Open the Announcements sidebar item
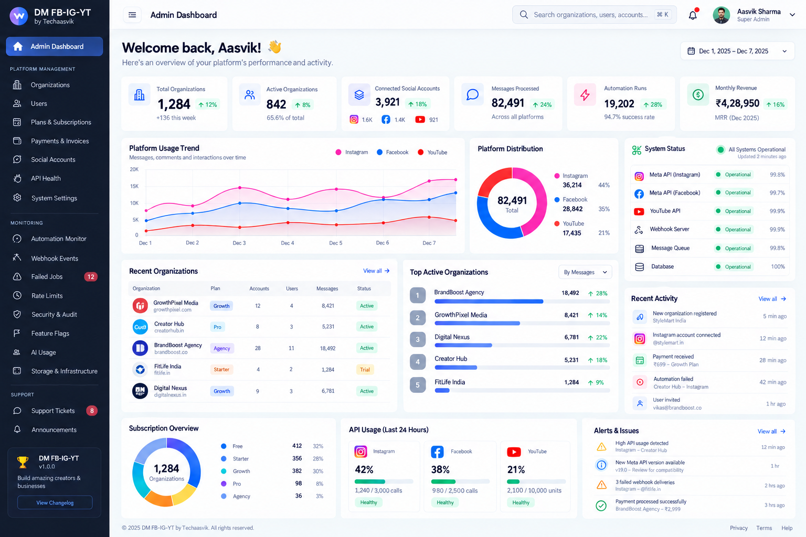This screenshot has width=806, height=537. click(55, 430)
